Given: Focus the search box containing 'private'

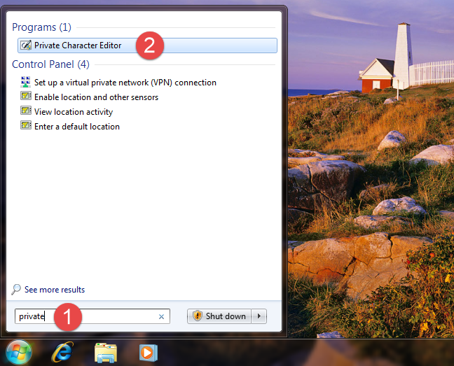Looking at the screenshot, I should tap(92, 316).
